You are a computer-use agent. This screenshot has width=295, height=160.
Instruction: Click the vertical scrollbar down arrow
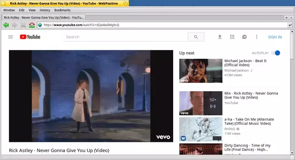coord(292,153)
